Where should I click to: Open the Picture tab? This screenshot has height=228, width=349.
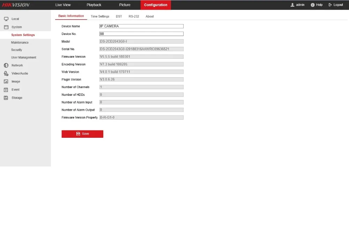[125, 5]
